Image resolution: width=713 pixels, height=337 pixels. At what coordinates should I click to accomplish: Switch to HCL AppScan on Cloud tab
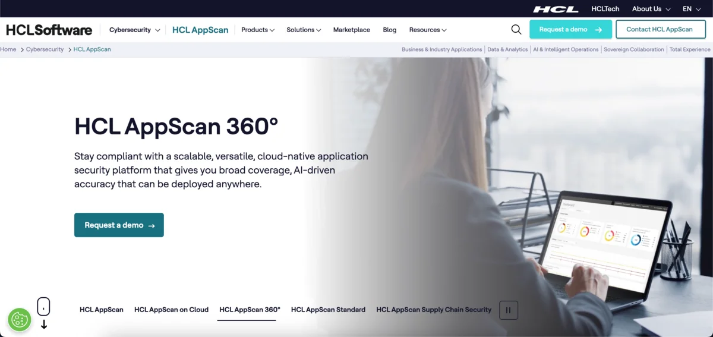coord(171,310)
